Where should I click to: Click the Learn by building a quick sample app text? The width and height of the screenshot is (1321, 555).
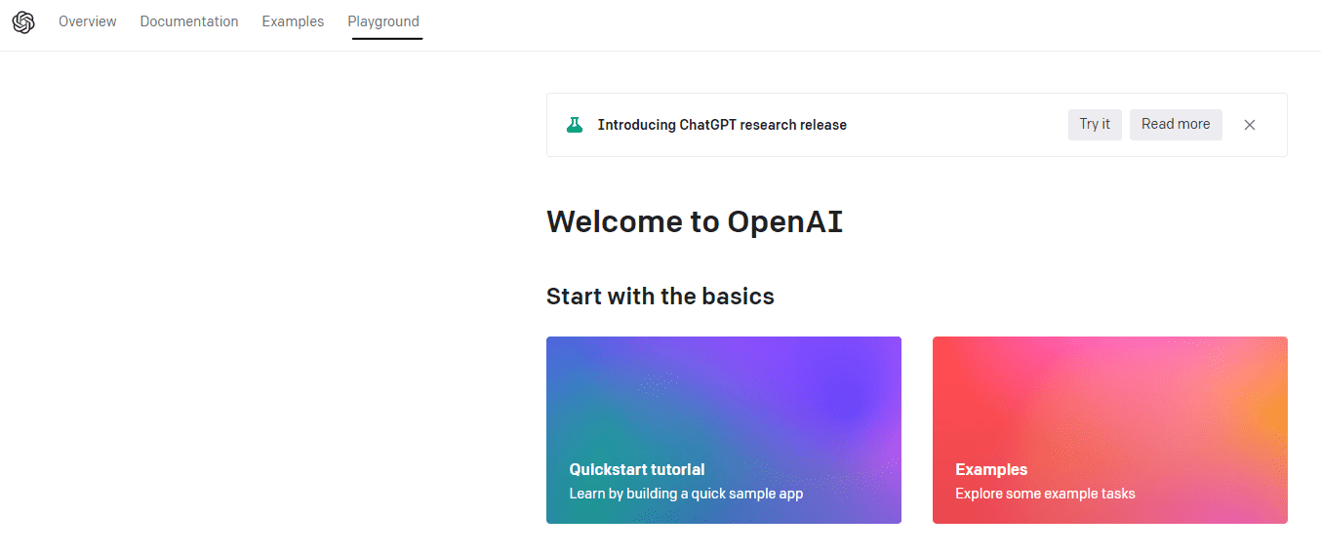click(686, 494)
